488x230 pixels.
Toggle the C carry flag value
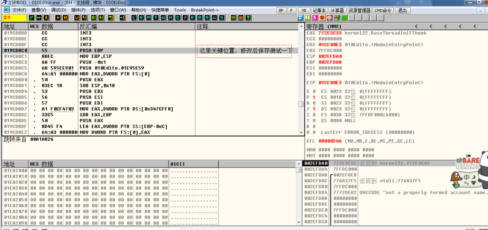314,91
